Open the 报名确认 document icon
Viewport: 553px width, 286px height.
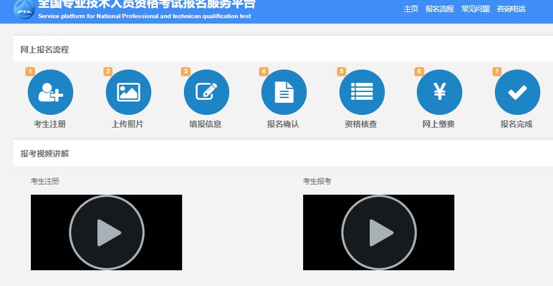click(x=284, y=92)
